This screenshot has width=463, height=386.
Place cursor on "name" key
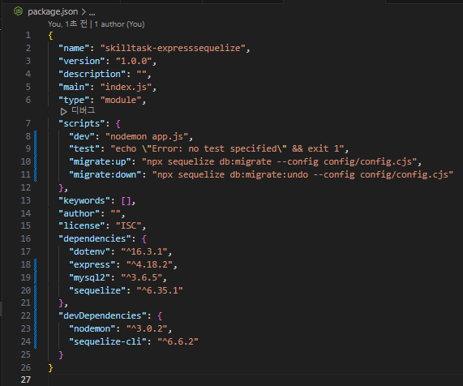click(74, 48)
